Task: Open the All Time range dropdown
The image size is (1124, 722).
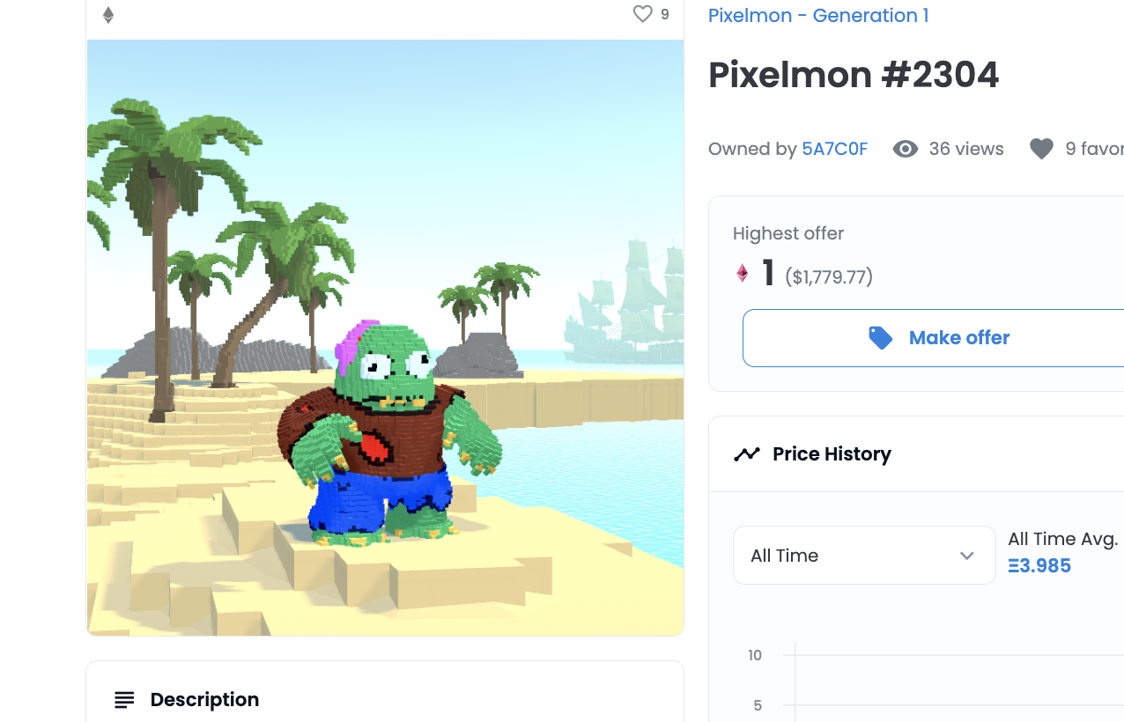Action: point(863,556)
